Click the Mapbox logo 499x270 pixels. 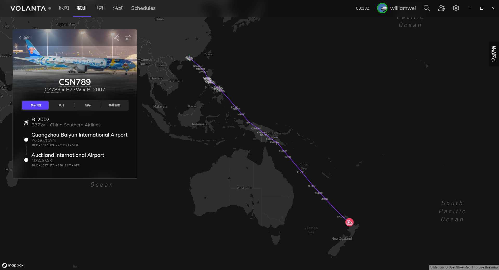(x=13, y=265)
